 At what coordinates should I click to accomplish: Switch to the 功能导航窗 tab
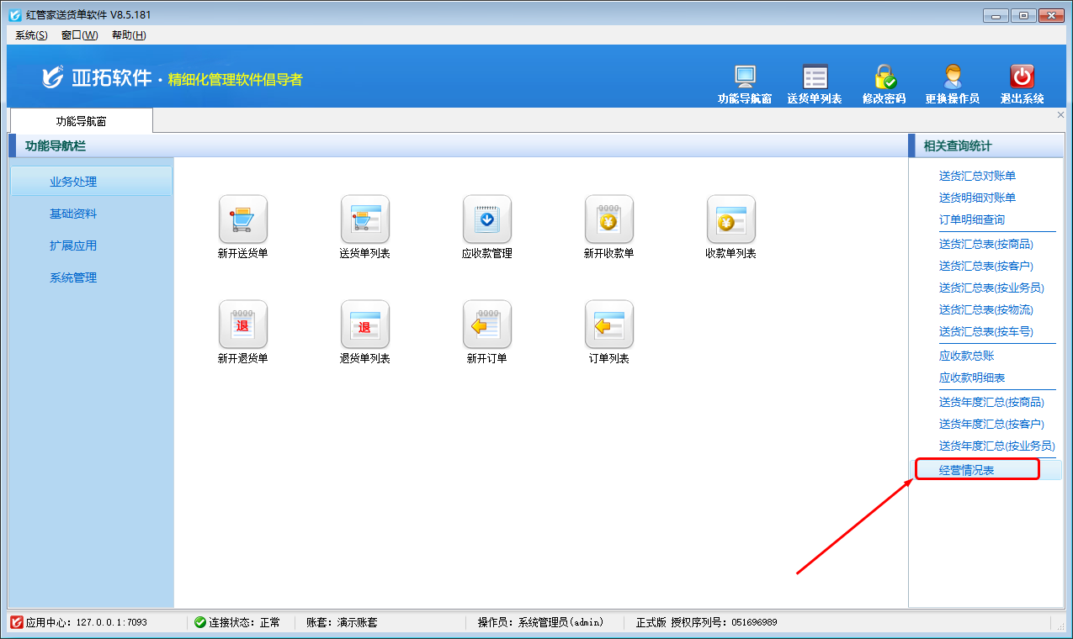coord(81,121)
